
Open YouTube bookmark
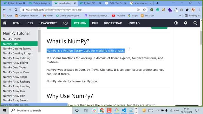tap(118, 16)
